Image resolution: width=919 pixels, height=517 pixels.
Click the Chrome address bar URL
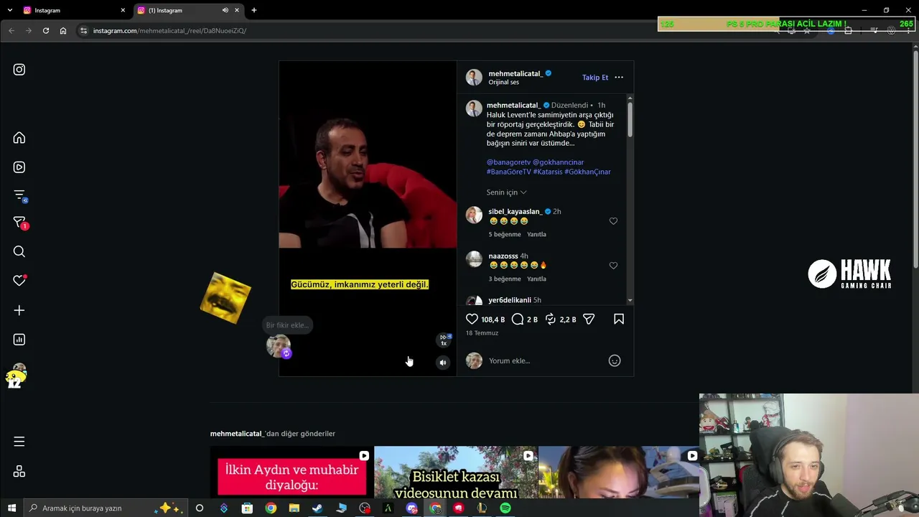(x=169, y=31)
